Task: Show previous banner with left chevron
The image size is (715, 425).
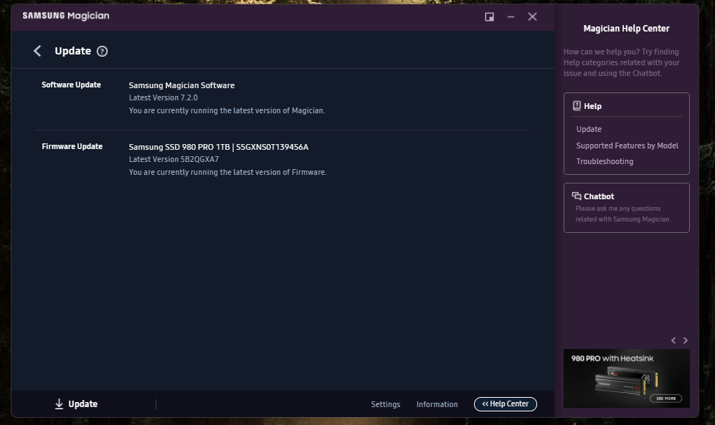Action: click(x=673, y=340)
